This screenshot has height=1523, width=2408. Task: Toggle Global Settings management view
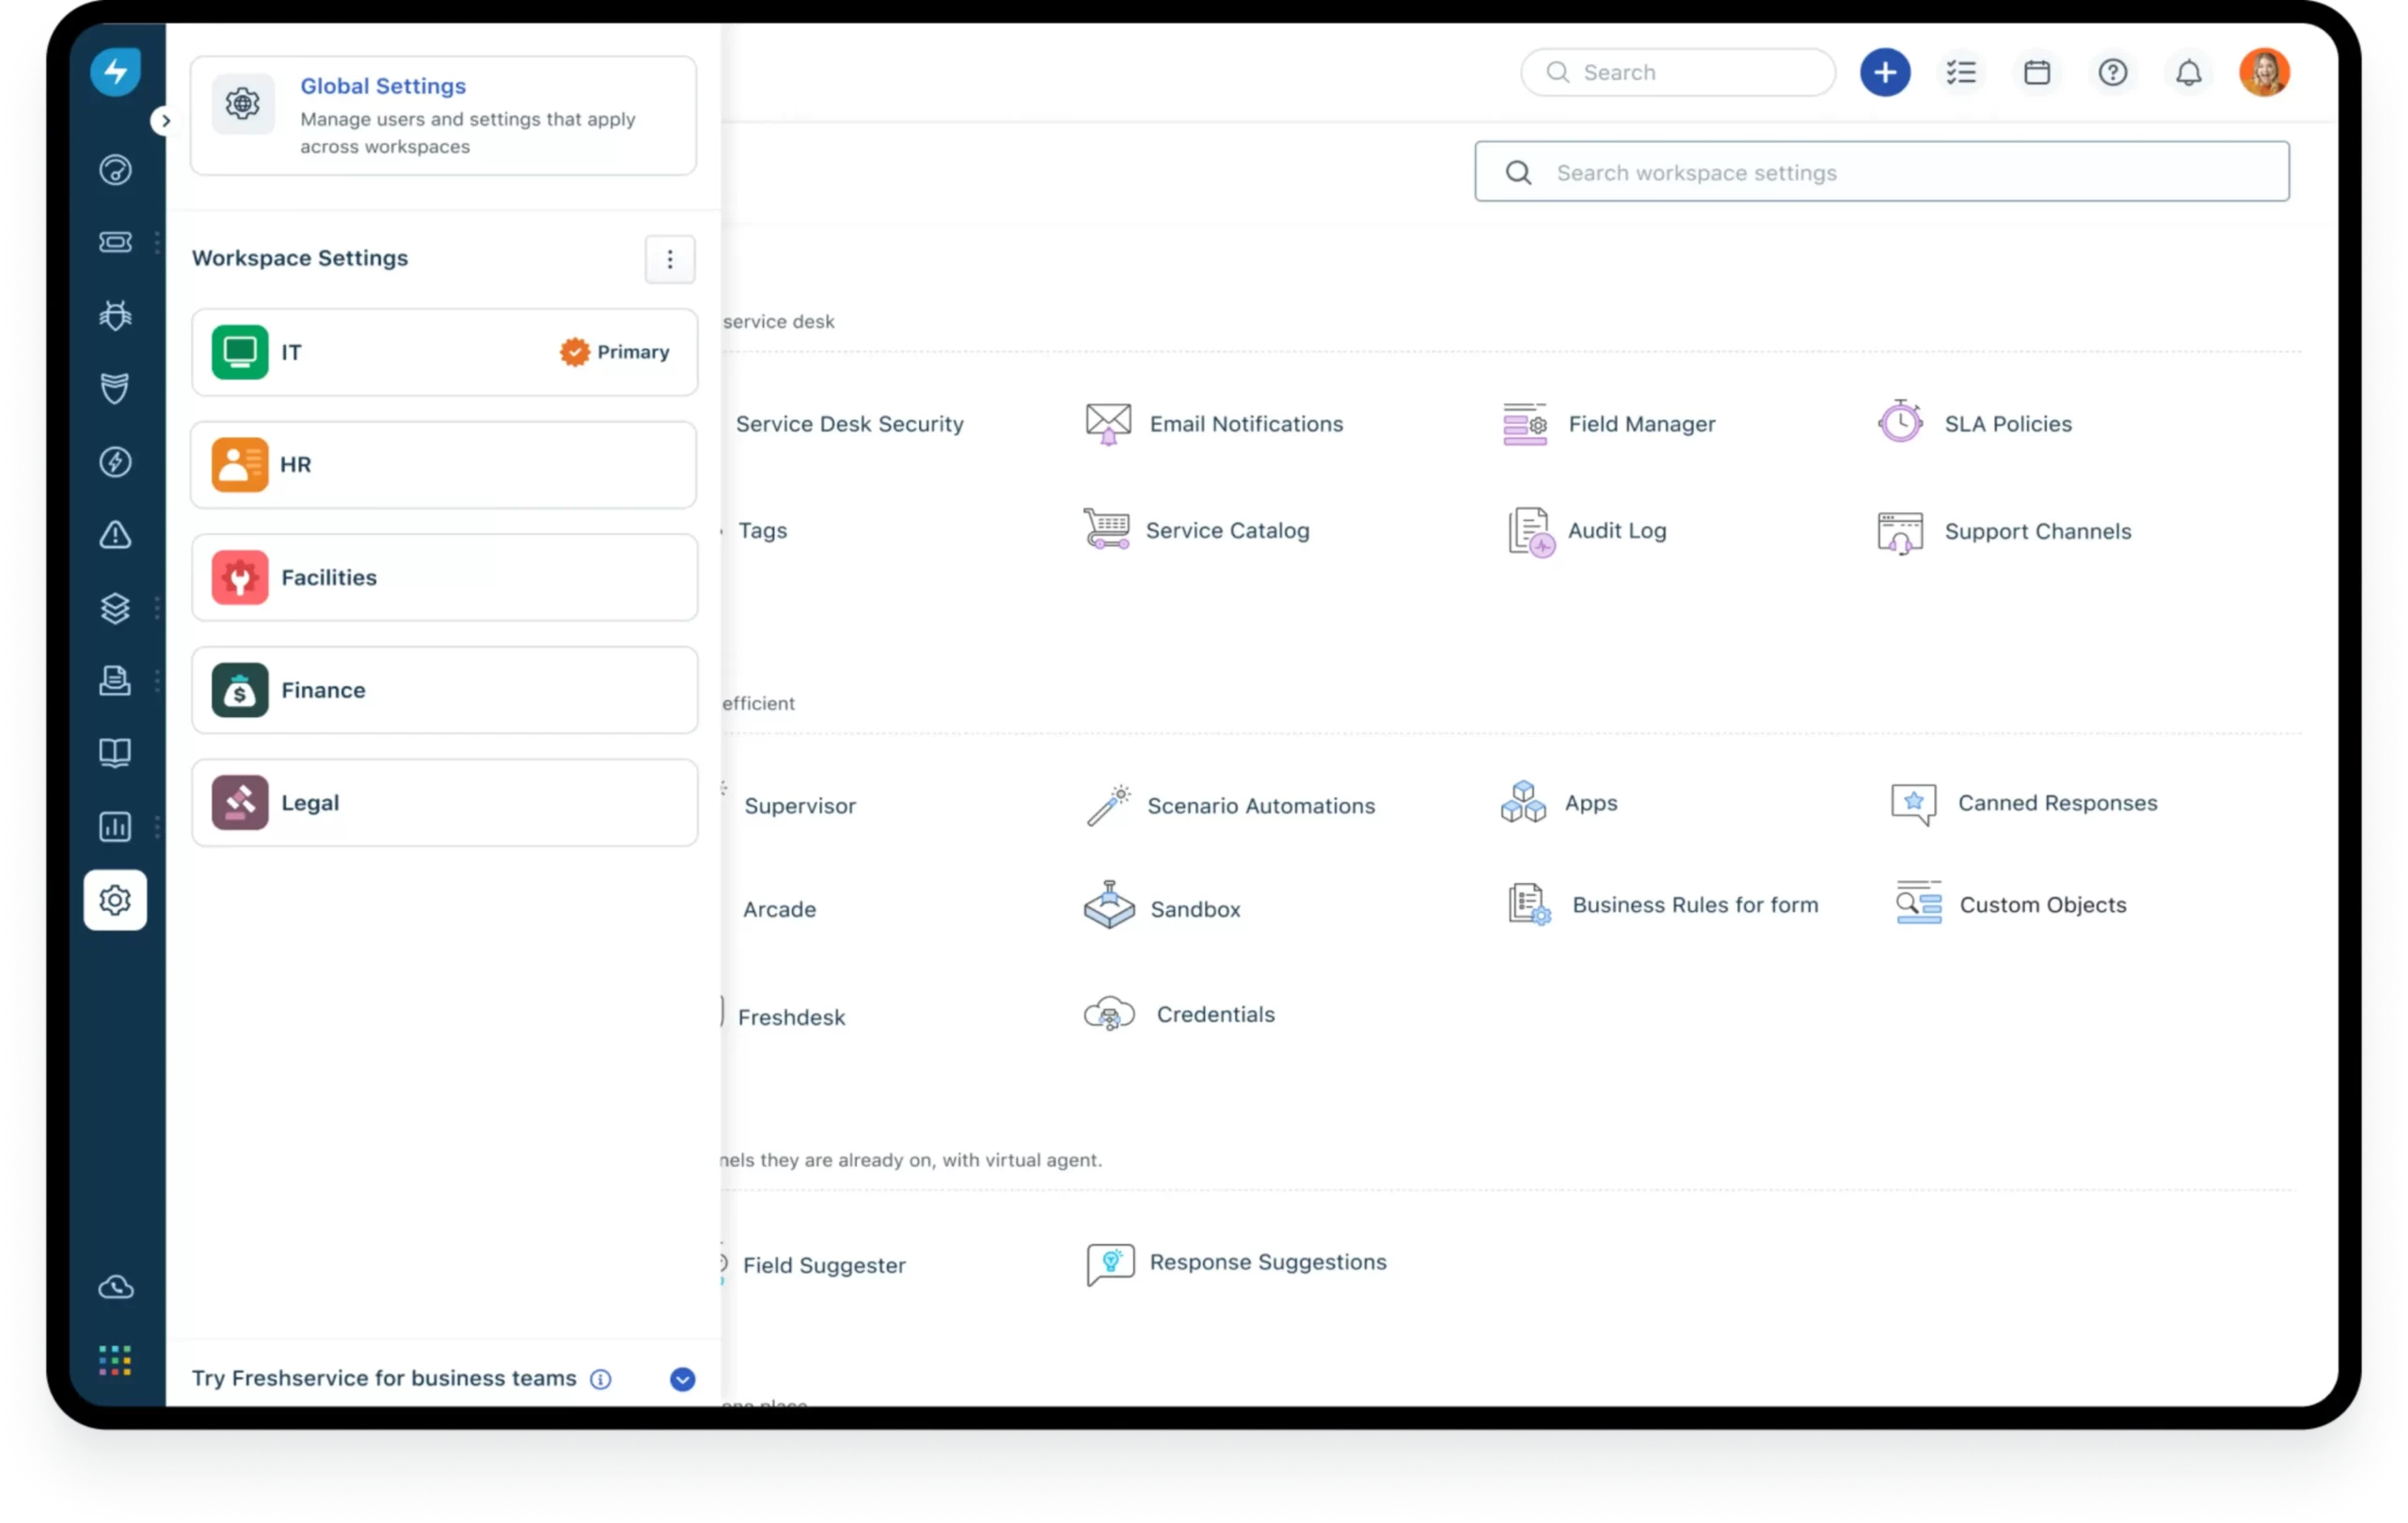[x=444, y=112]
